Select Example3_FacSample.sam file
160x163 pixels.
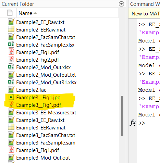(46, 143)
